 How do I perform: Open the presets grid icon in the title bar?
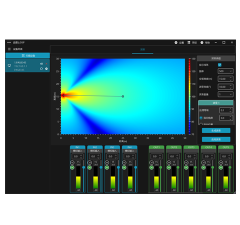[x=189, y=42]
